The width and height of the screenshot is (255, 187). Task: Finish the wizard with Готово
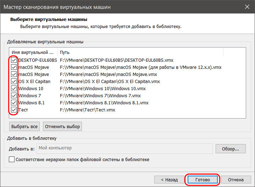click(x=203, y=180)
